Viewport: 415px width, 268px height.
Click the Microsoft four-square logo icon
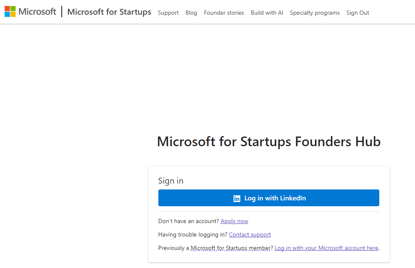pyautogui.click(x=10, y=11)
